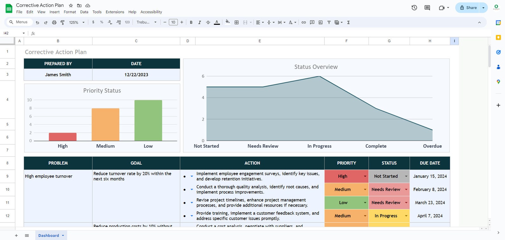
Task: Open the Extensions menu
Action: [x=115, y=12]
